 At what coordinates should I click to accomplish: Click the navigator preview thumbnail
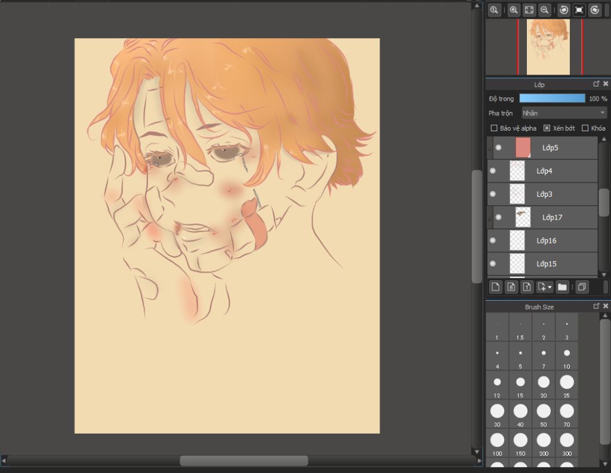[548, 47]
